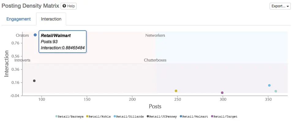This screenshot has height=123, width=292.
Task: Click the Orators quadrant label
Action: tap(22, 35)
